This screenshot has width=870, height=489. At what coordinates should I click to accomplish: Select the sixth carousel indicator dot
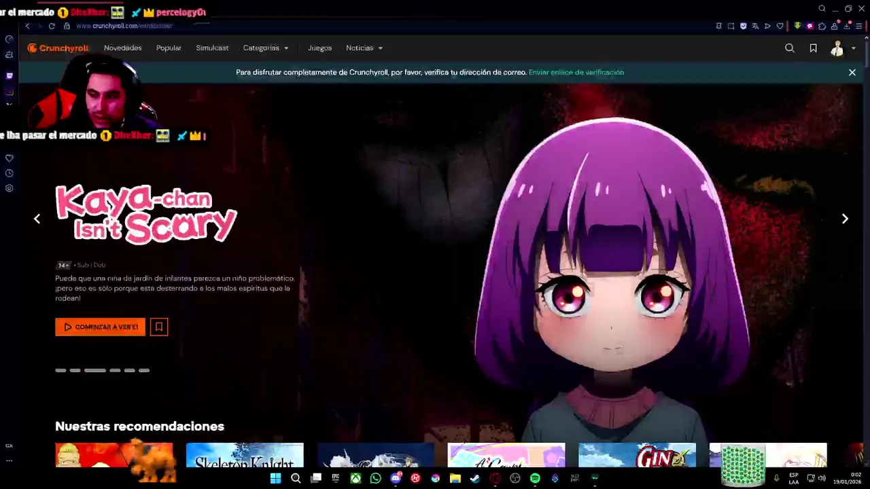click(144, 370)
